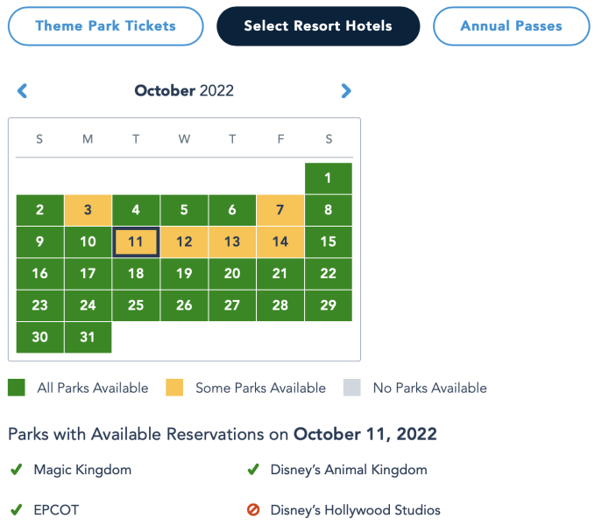Click yellow Some Parks Available legend swatch
This screenshot has height=525, width=595.
pyautogui.click(x=174, y=388)
